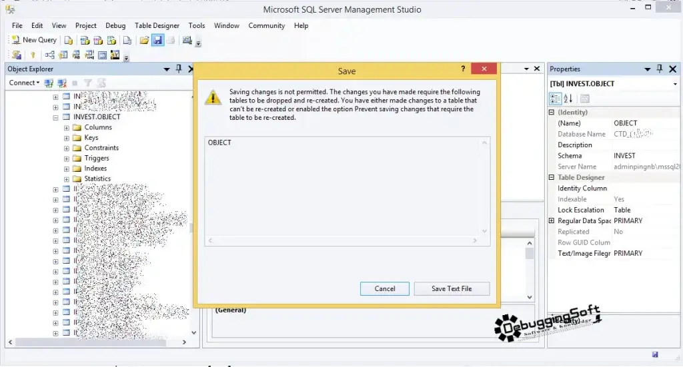The height and width of the screenshot is (367, 683).
Task: Open Table Designer toolbar options arrow
Action: click(x=126, y=57)
